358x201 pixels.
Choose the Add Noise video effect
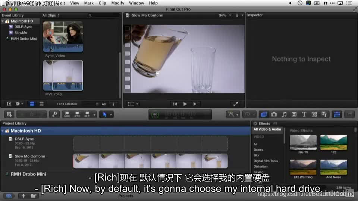[x=333, y=168]
